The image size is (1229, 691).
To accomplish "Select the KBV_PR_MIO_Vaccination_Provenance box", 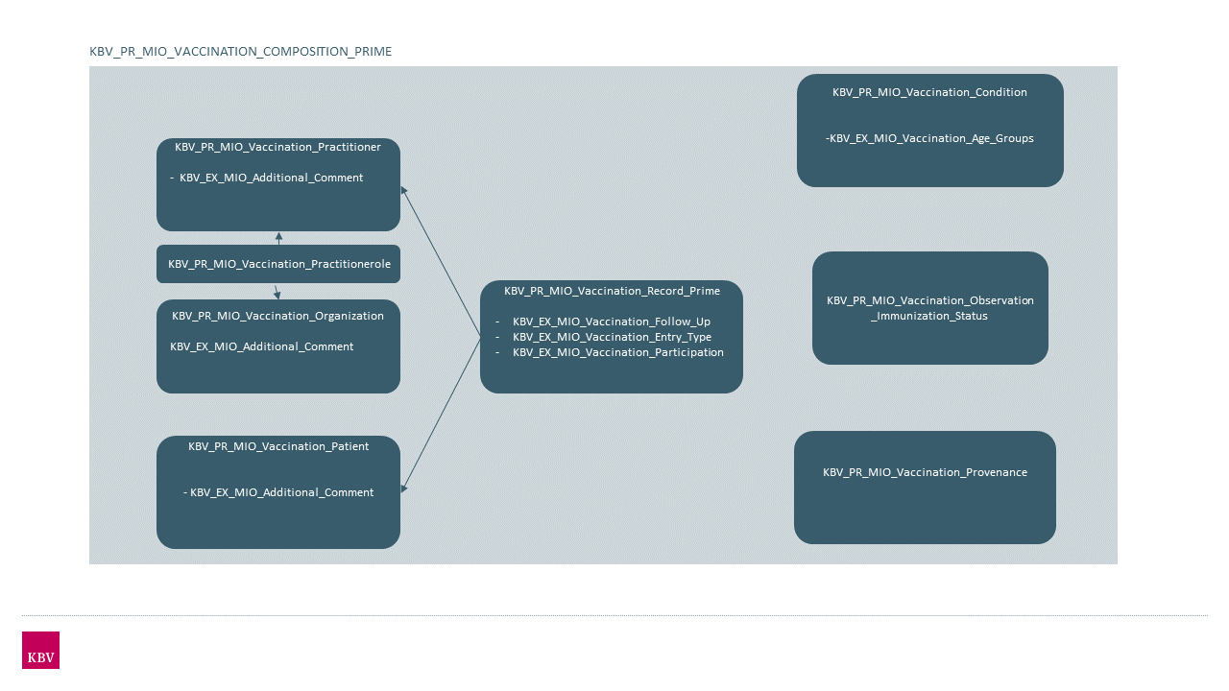I will click(x=925, y=472).
